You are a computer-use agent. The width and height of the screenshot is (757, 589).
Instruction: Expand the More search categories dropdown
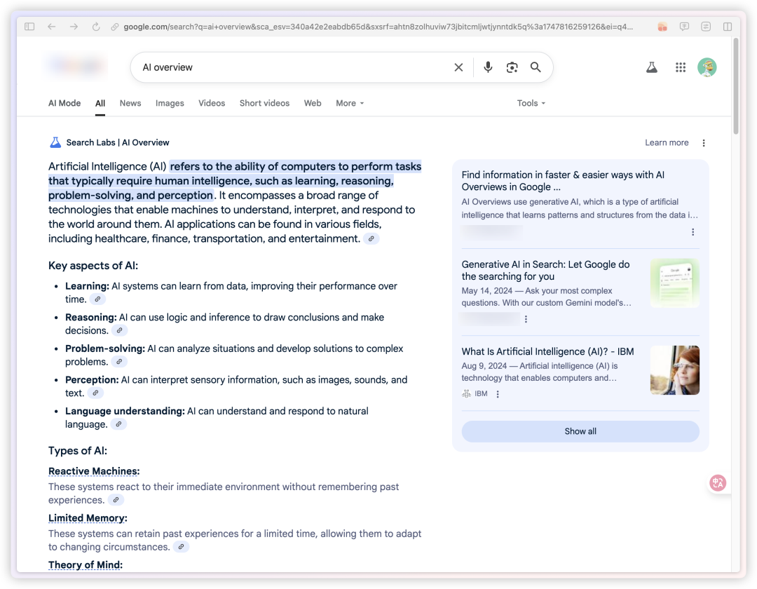click(349, 103)
